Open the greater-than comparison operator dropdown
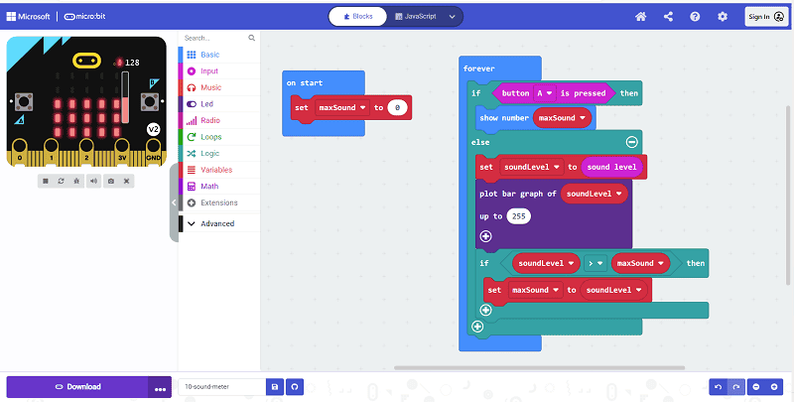The height and width of the screenshot is (402, 794). [x=595, y=263]
